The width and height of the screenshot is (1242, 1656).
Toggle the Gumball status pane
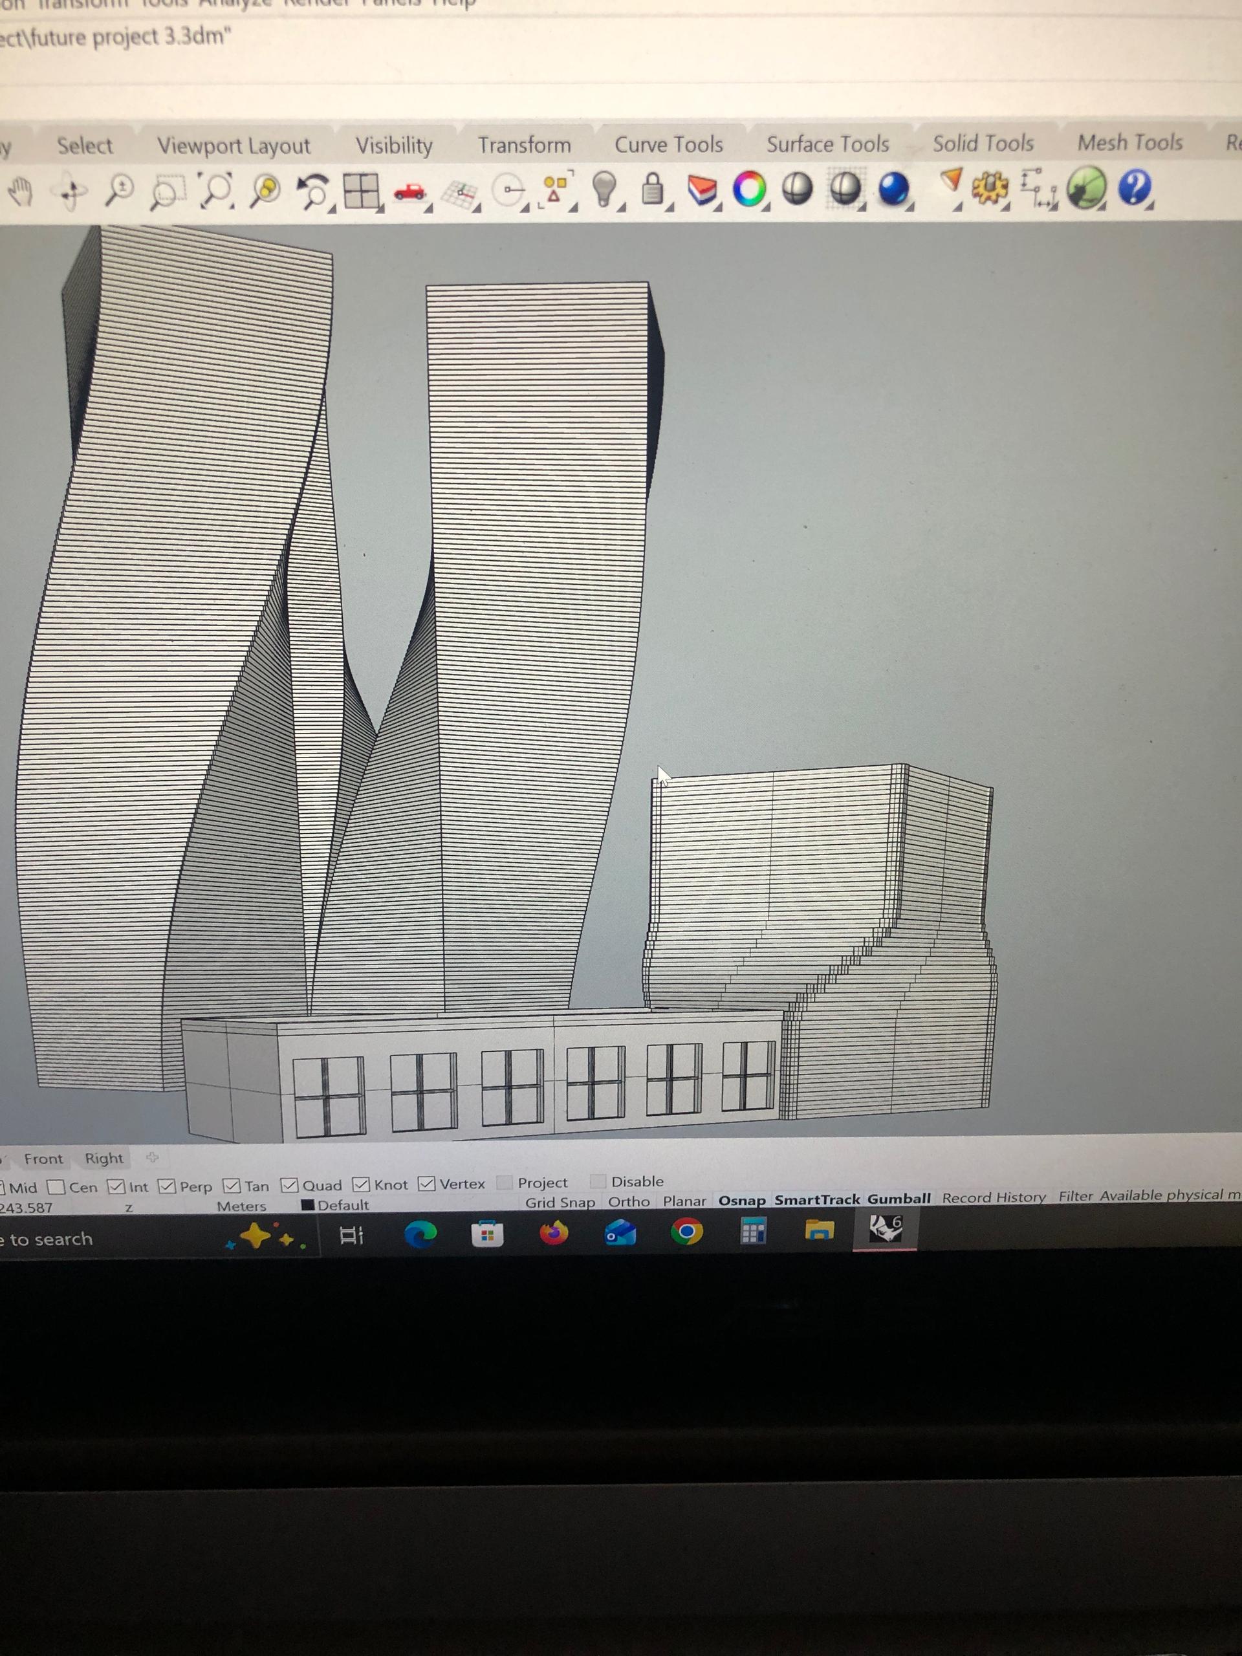(x=899, y=1199)
